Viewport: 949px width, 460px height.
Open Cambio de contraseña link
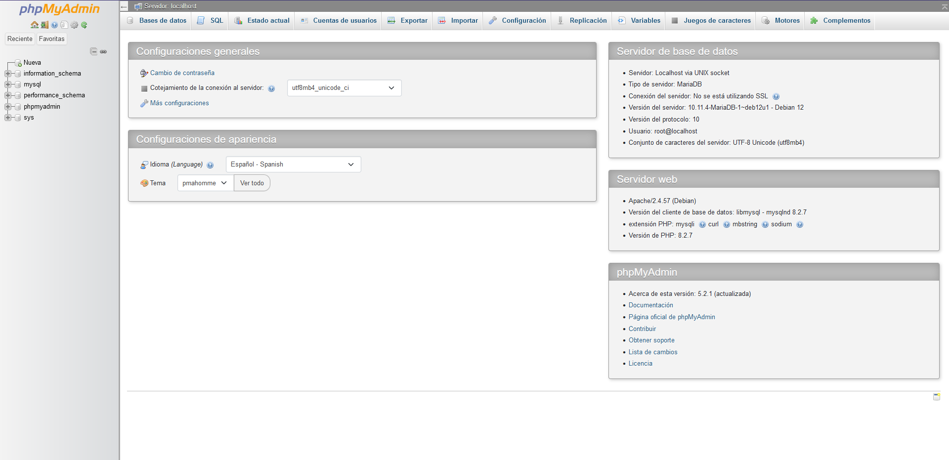pyautogui.click(x=182, y=73)
